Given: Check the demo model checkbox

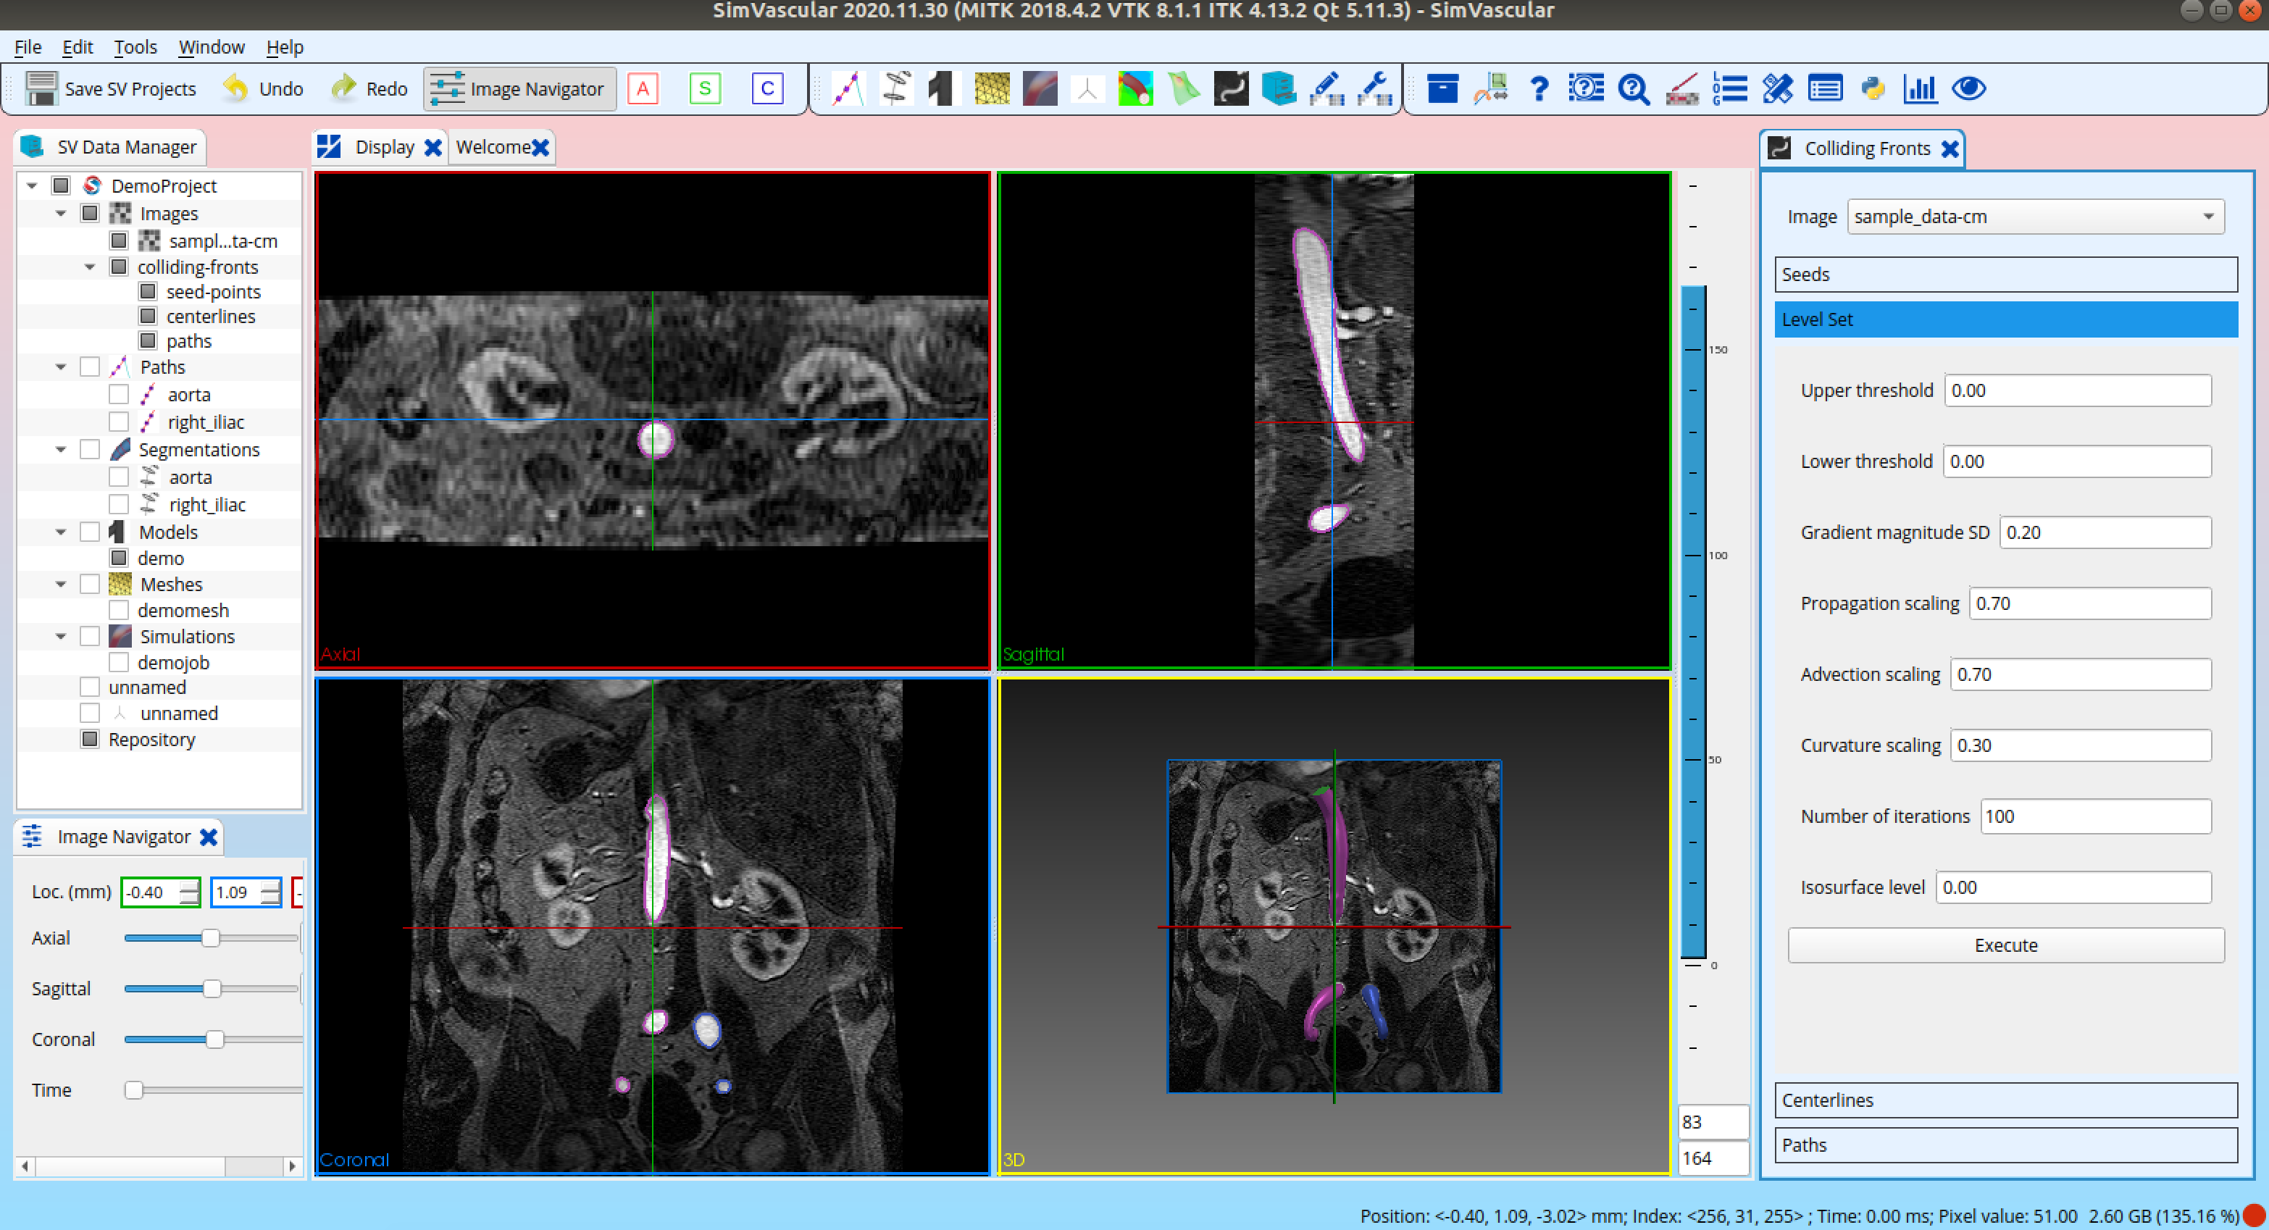Looking at the screenshot, I should click(120, 557).
